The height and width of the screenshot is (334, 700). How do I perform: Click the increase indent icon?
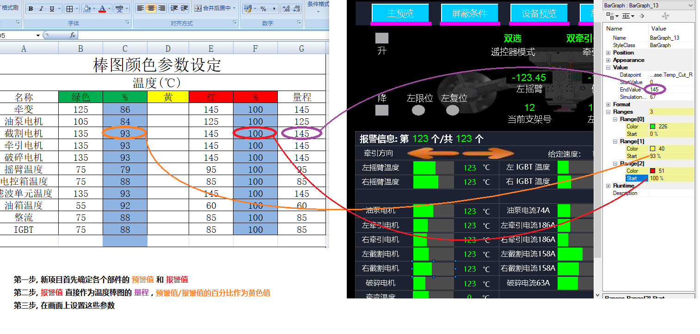tap(184, 8)
